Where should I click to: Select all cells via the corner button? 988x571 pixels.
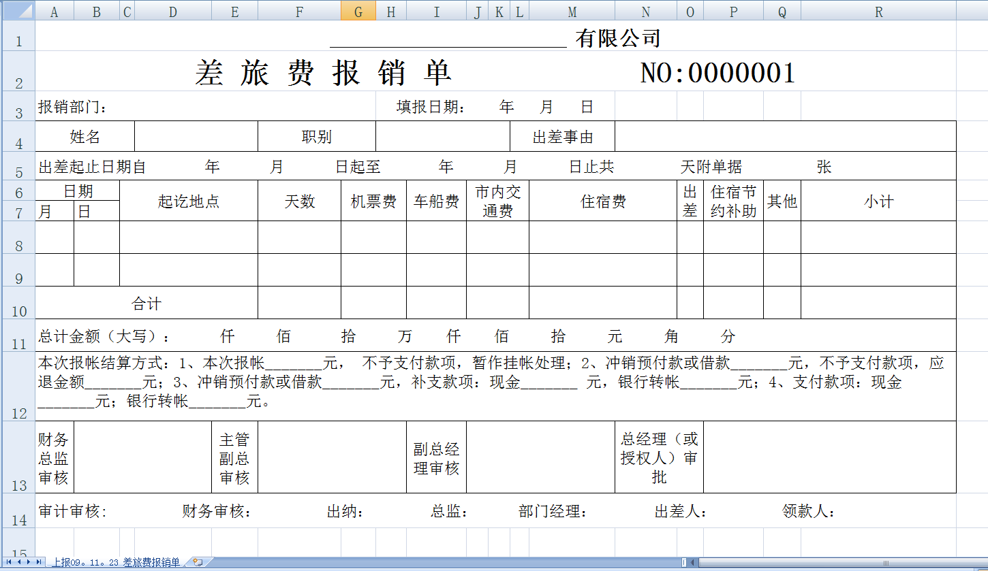click(x=18, y=11)
